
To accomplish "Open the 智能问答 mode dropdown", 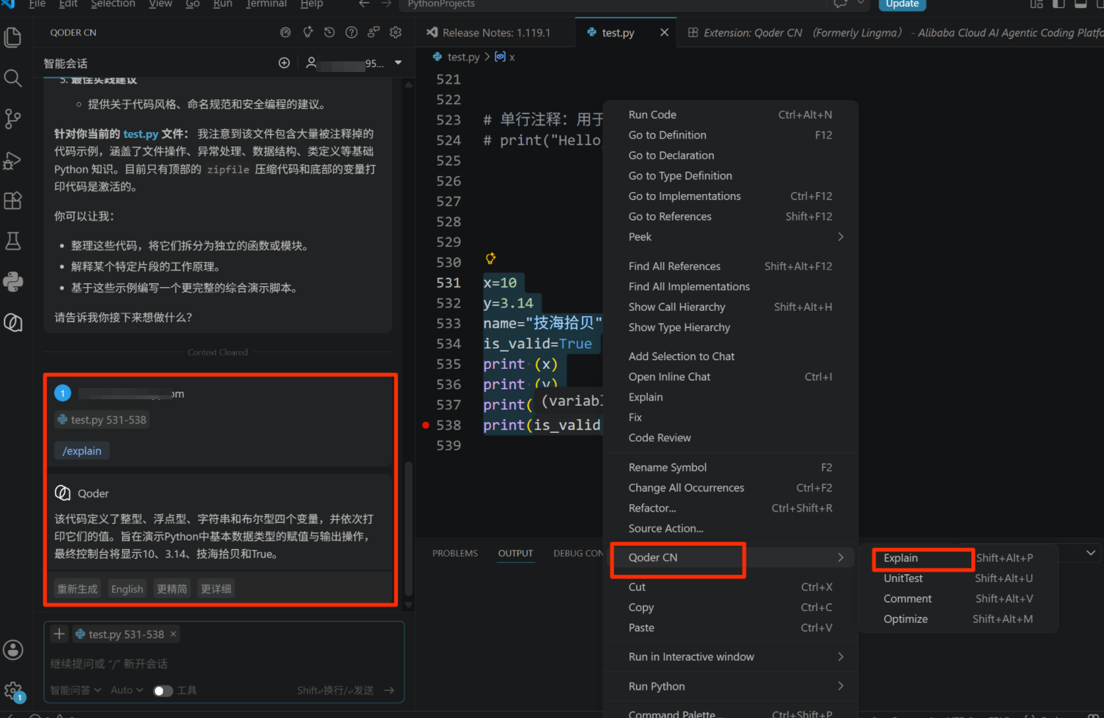I will tap(76, 690).
